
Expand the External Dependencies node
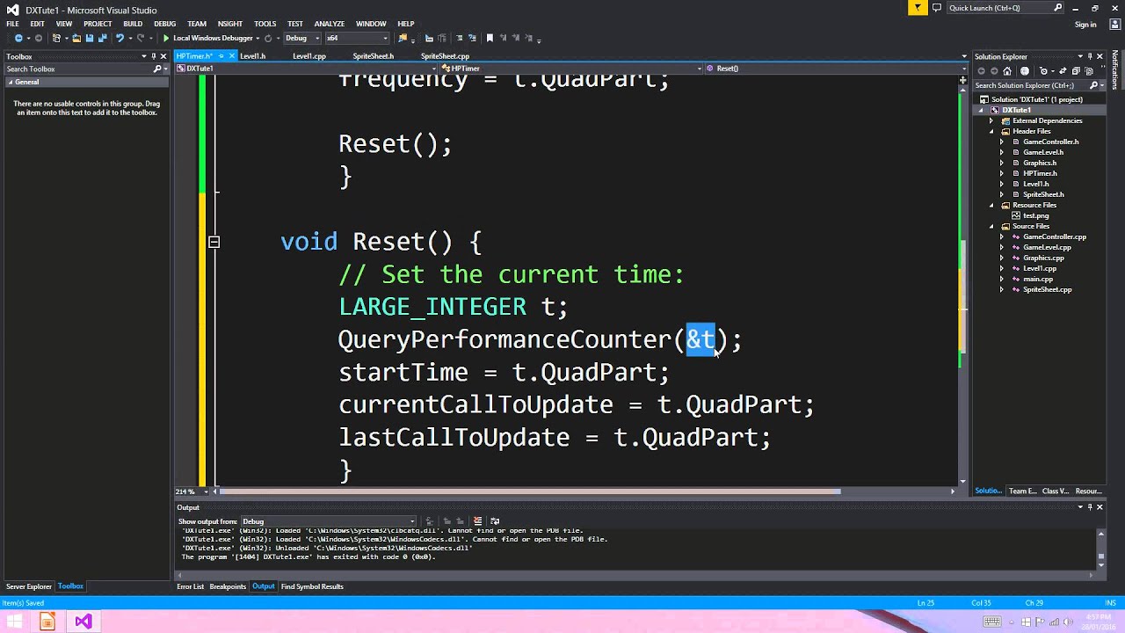coord(992,120)
